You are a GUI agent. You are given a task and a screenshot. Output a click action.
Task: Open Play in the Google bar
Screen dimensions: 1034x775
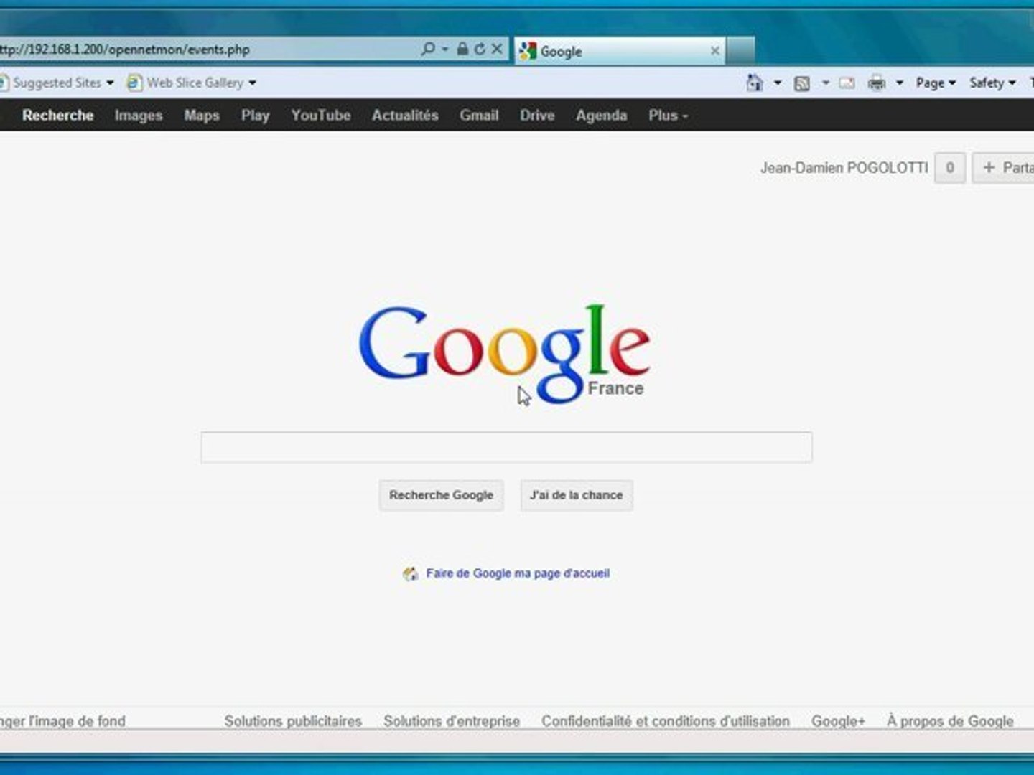255,115
